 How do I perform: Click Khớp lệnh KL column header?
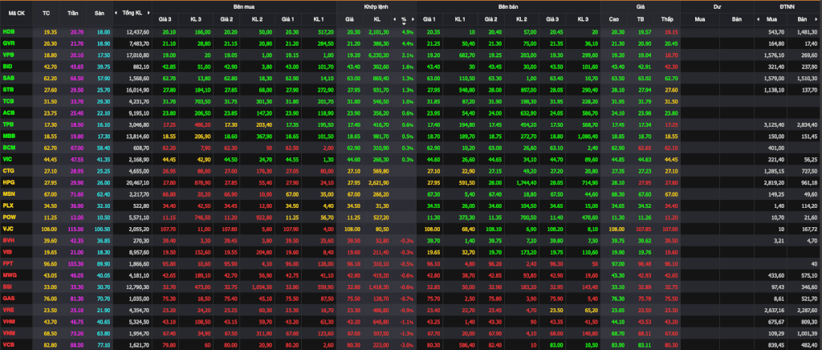(x=377, y=19)
